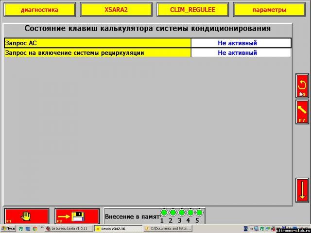The image size is (311, 233).
Task: Click the F7 diagonal arrow button
Action: 302,112
